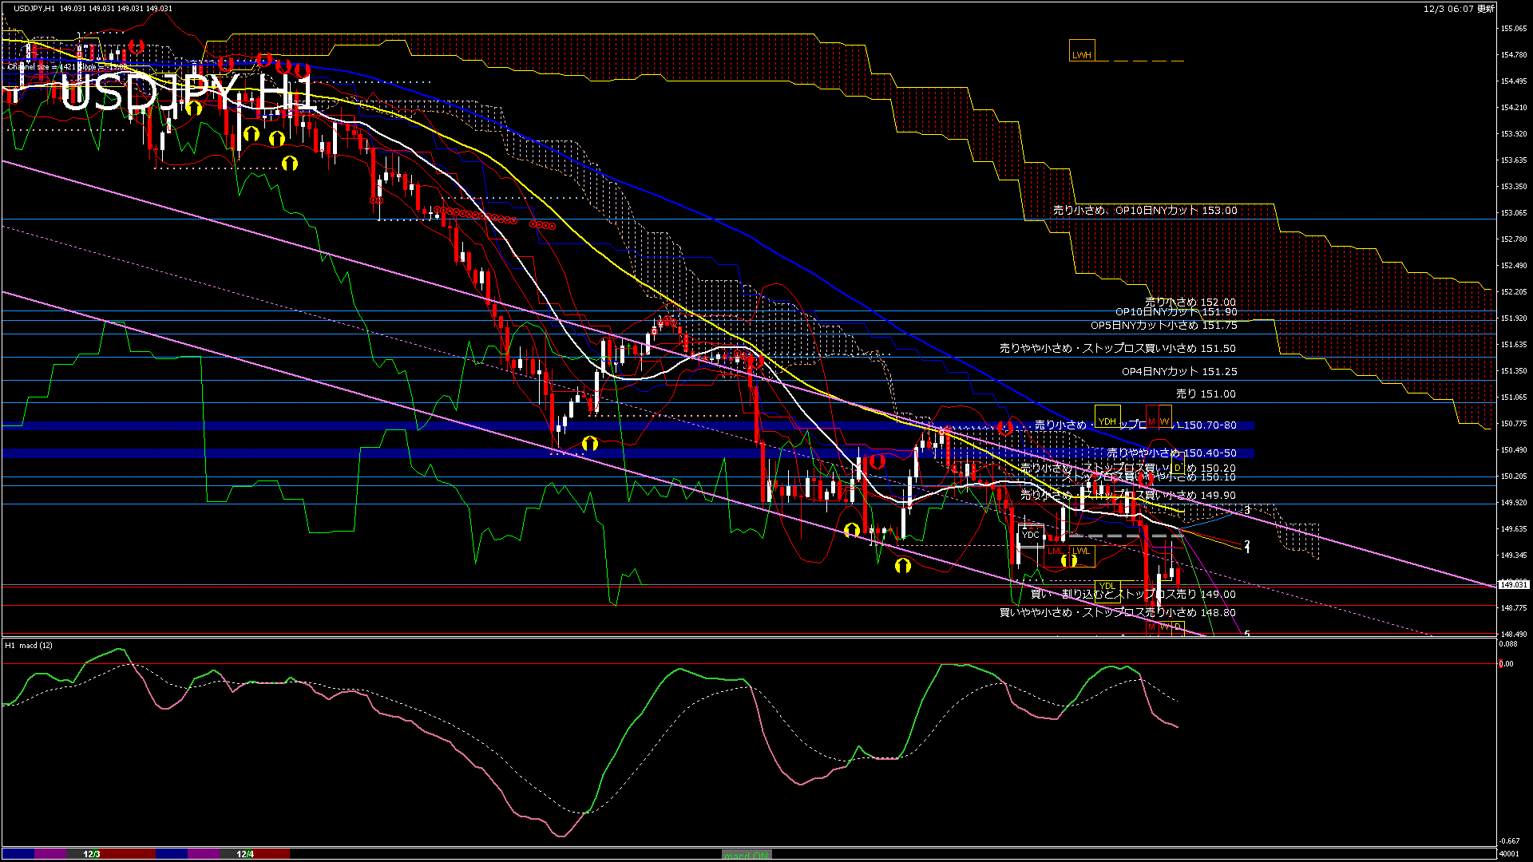1533x862 pixels.
Task: Click label 売り小さめ、OP10日NYカット 153.00
Action: click(1145, 211)
